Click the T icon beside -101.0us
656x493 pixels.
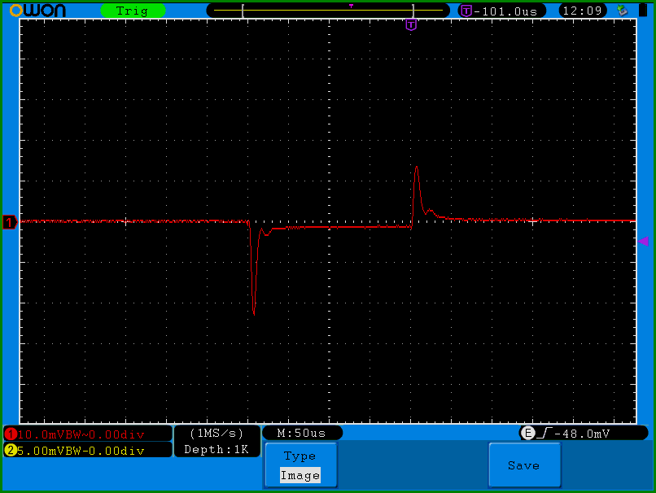click(466, 11)
